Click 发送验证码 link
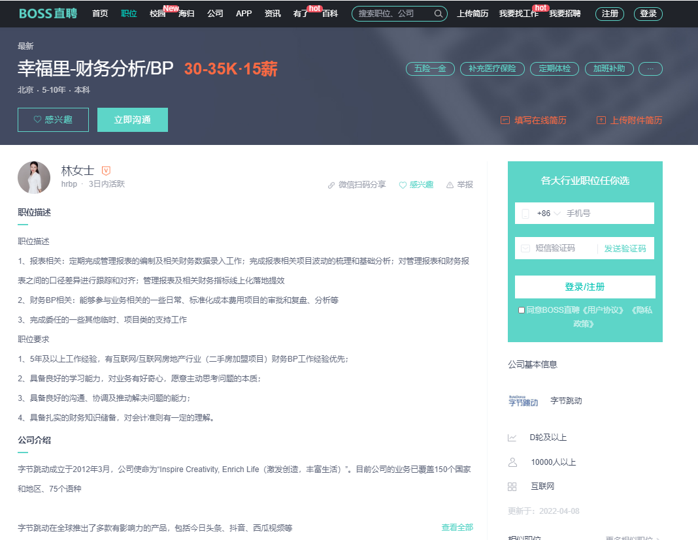Image resolution: width=698 pixels, height=540 pixels. click(625, 248)
